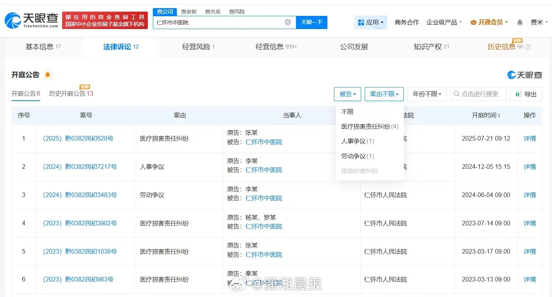Viewport: 552px width, 297px height.
Task: Click 详情 for the 2023-03-17 hearing
Action: (530, 252)
